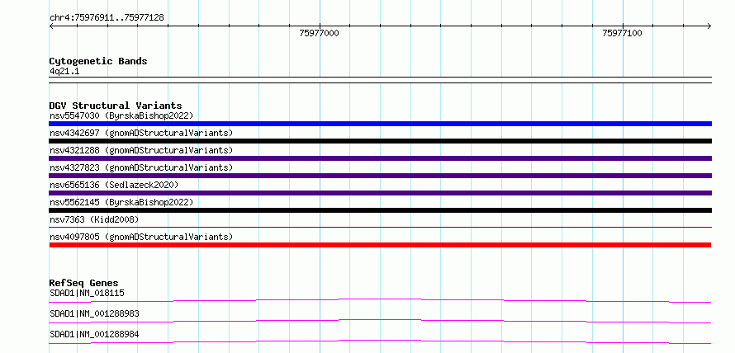Click the right arrowhead of the ruler
Viewport: 735px width, 353px height.
pos(709,26)
